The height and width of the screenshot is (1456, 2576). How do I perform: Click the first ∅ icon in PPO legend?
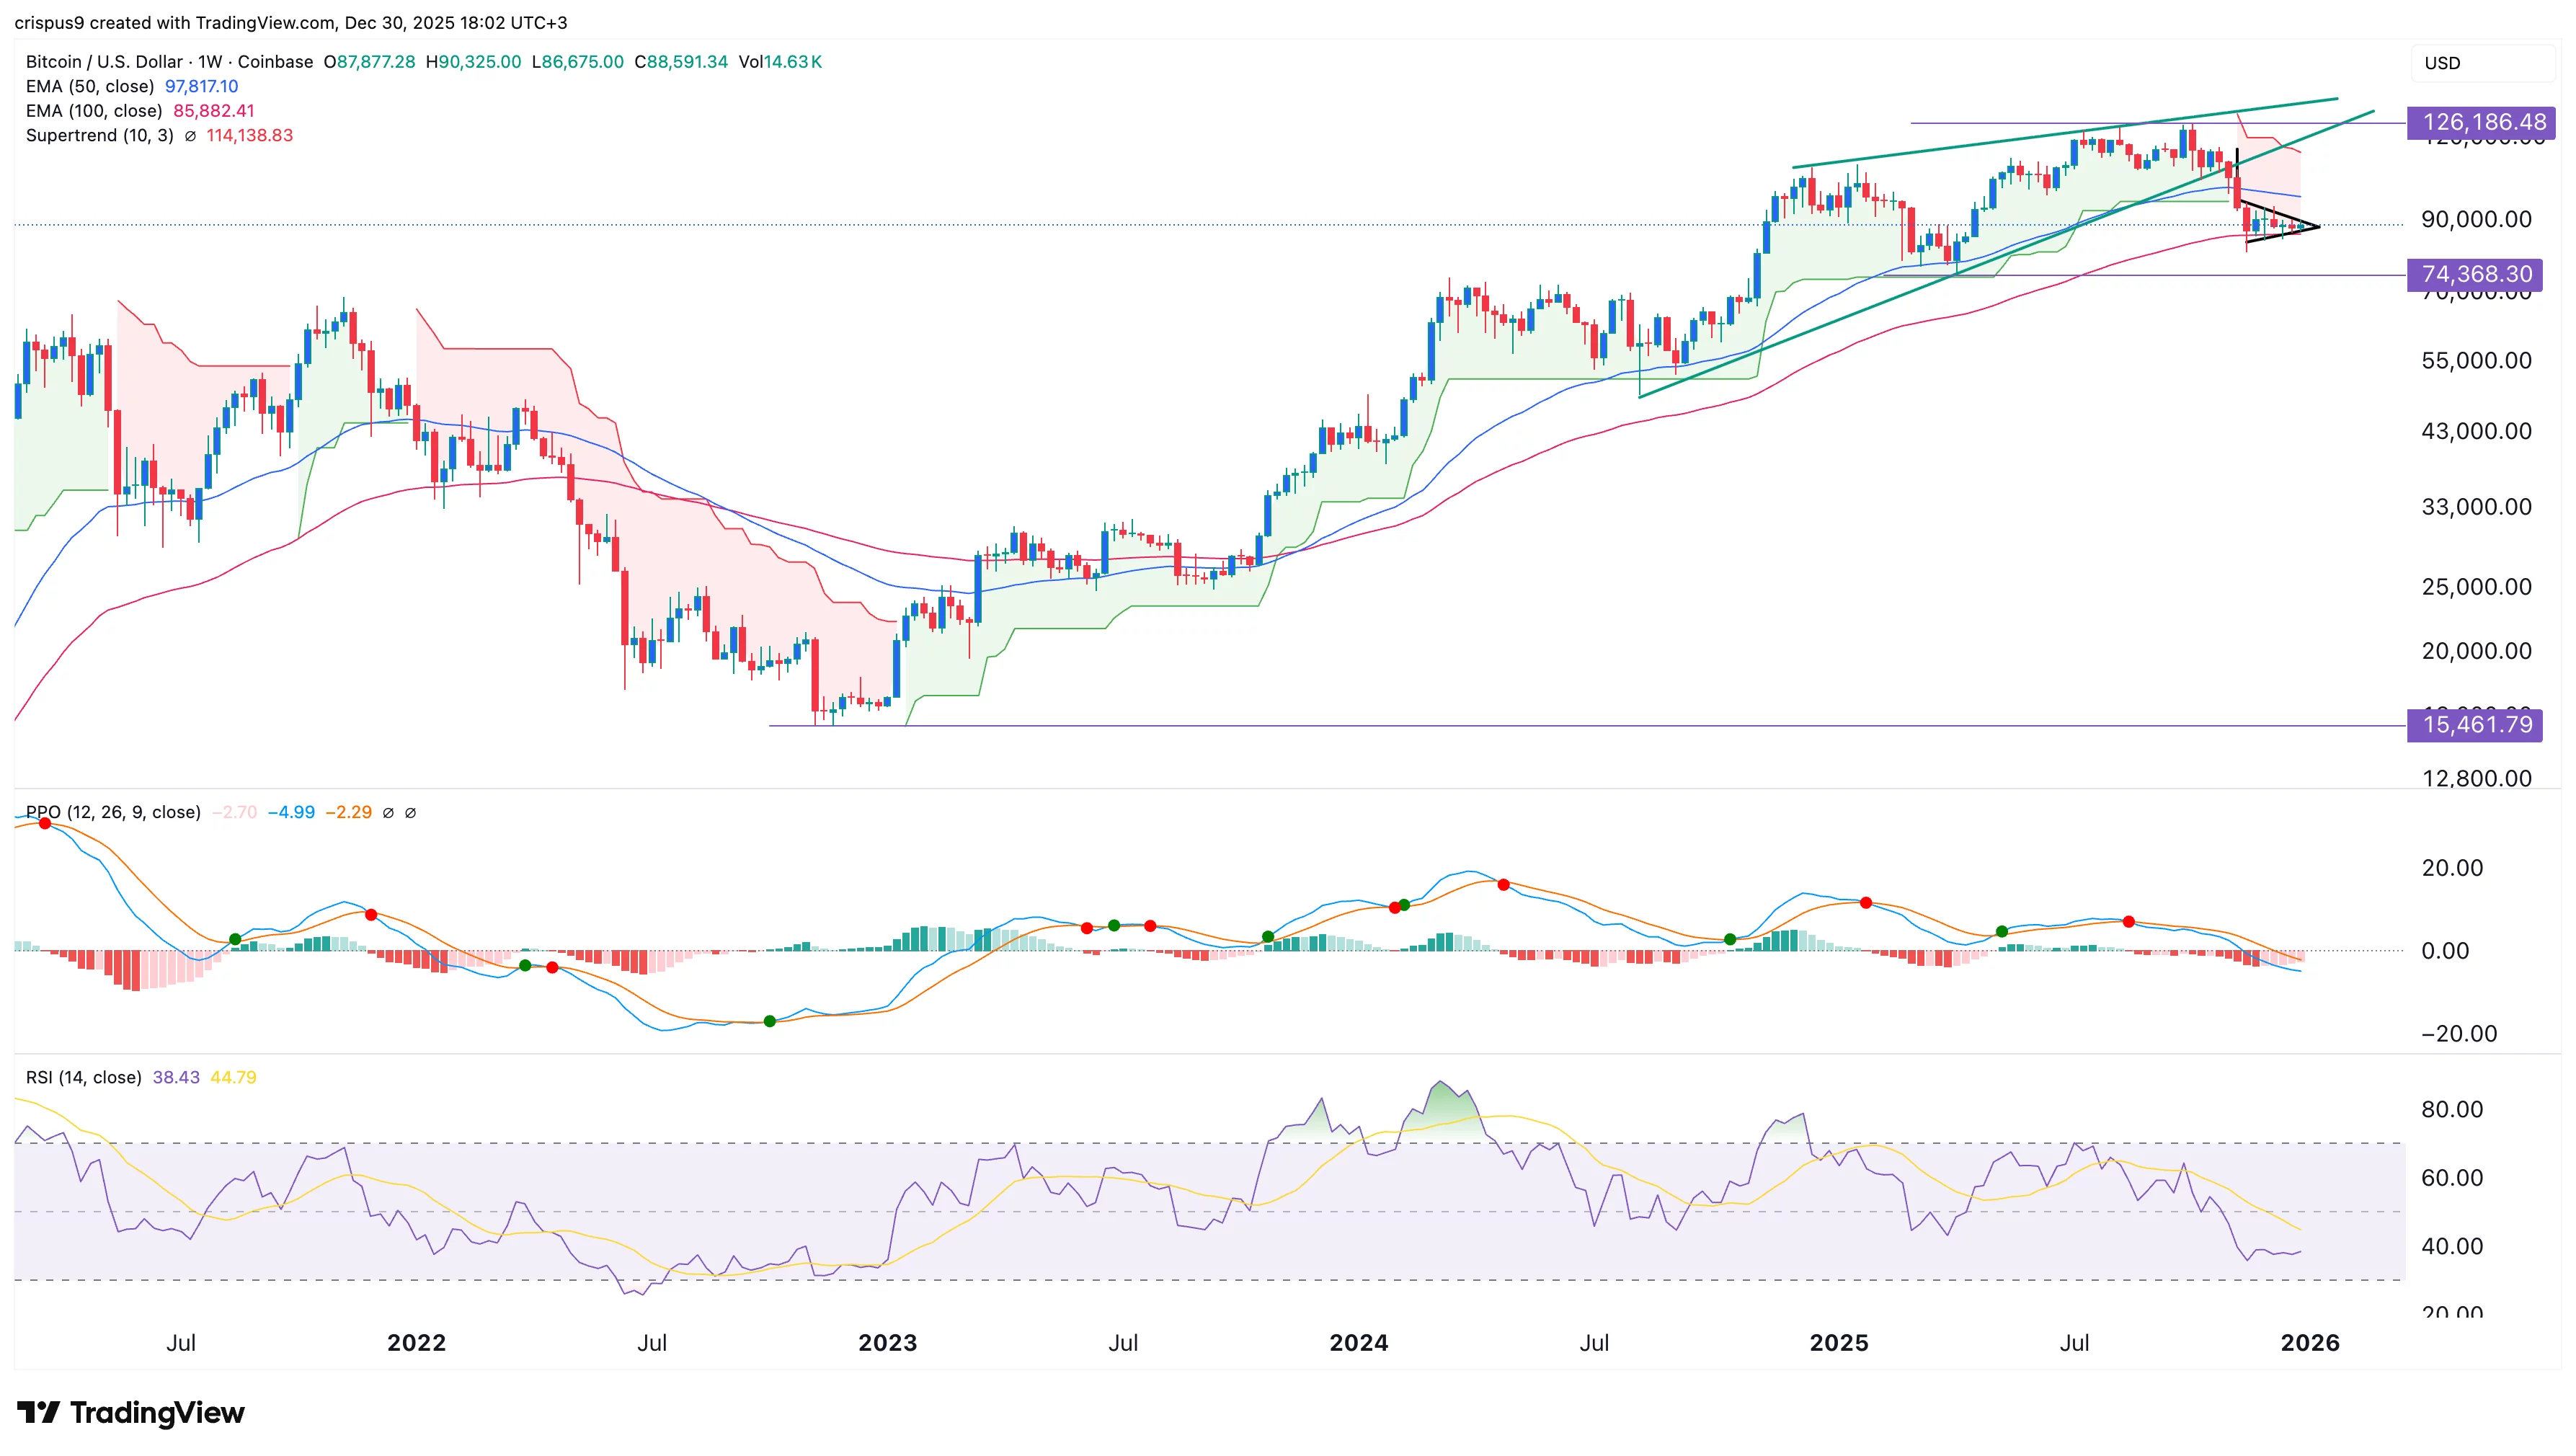(388, 813)
